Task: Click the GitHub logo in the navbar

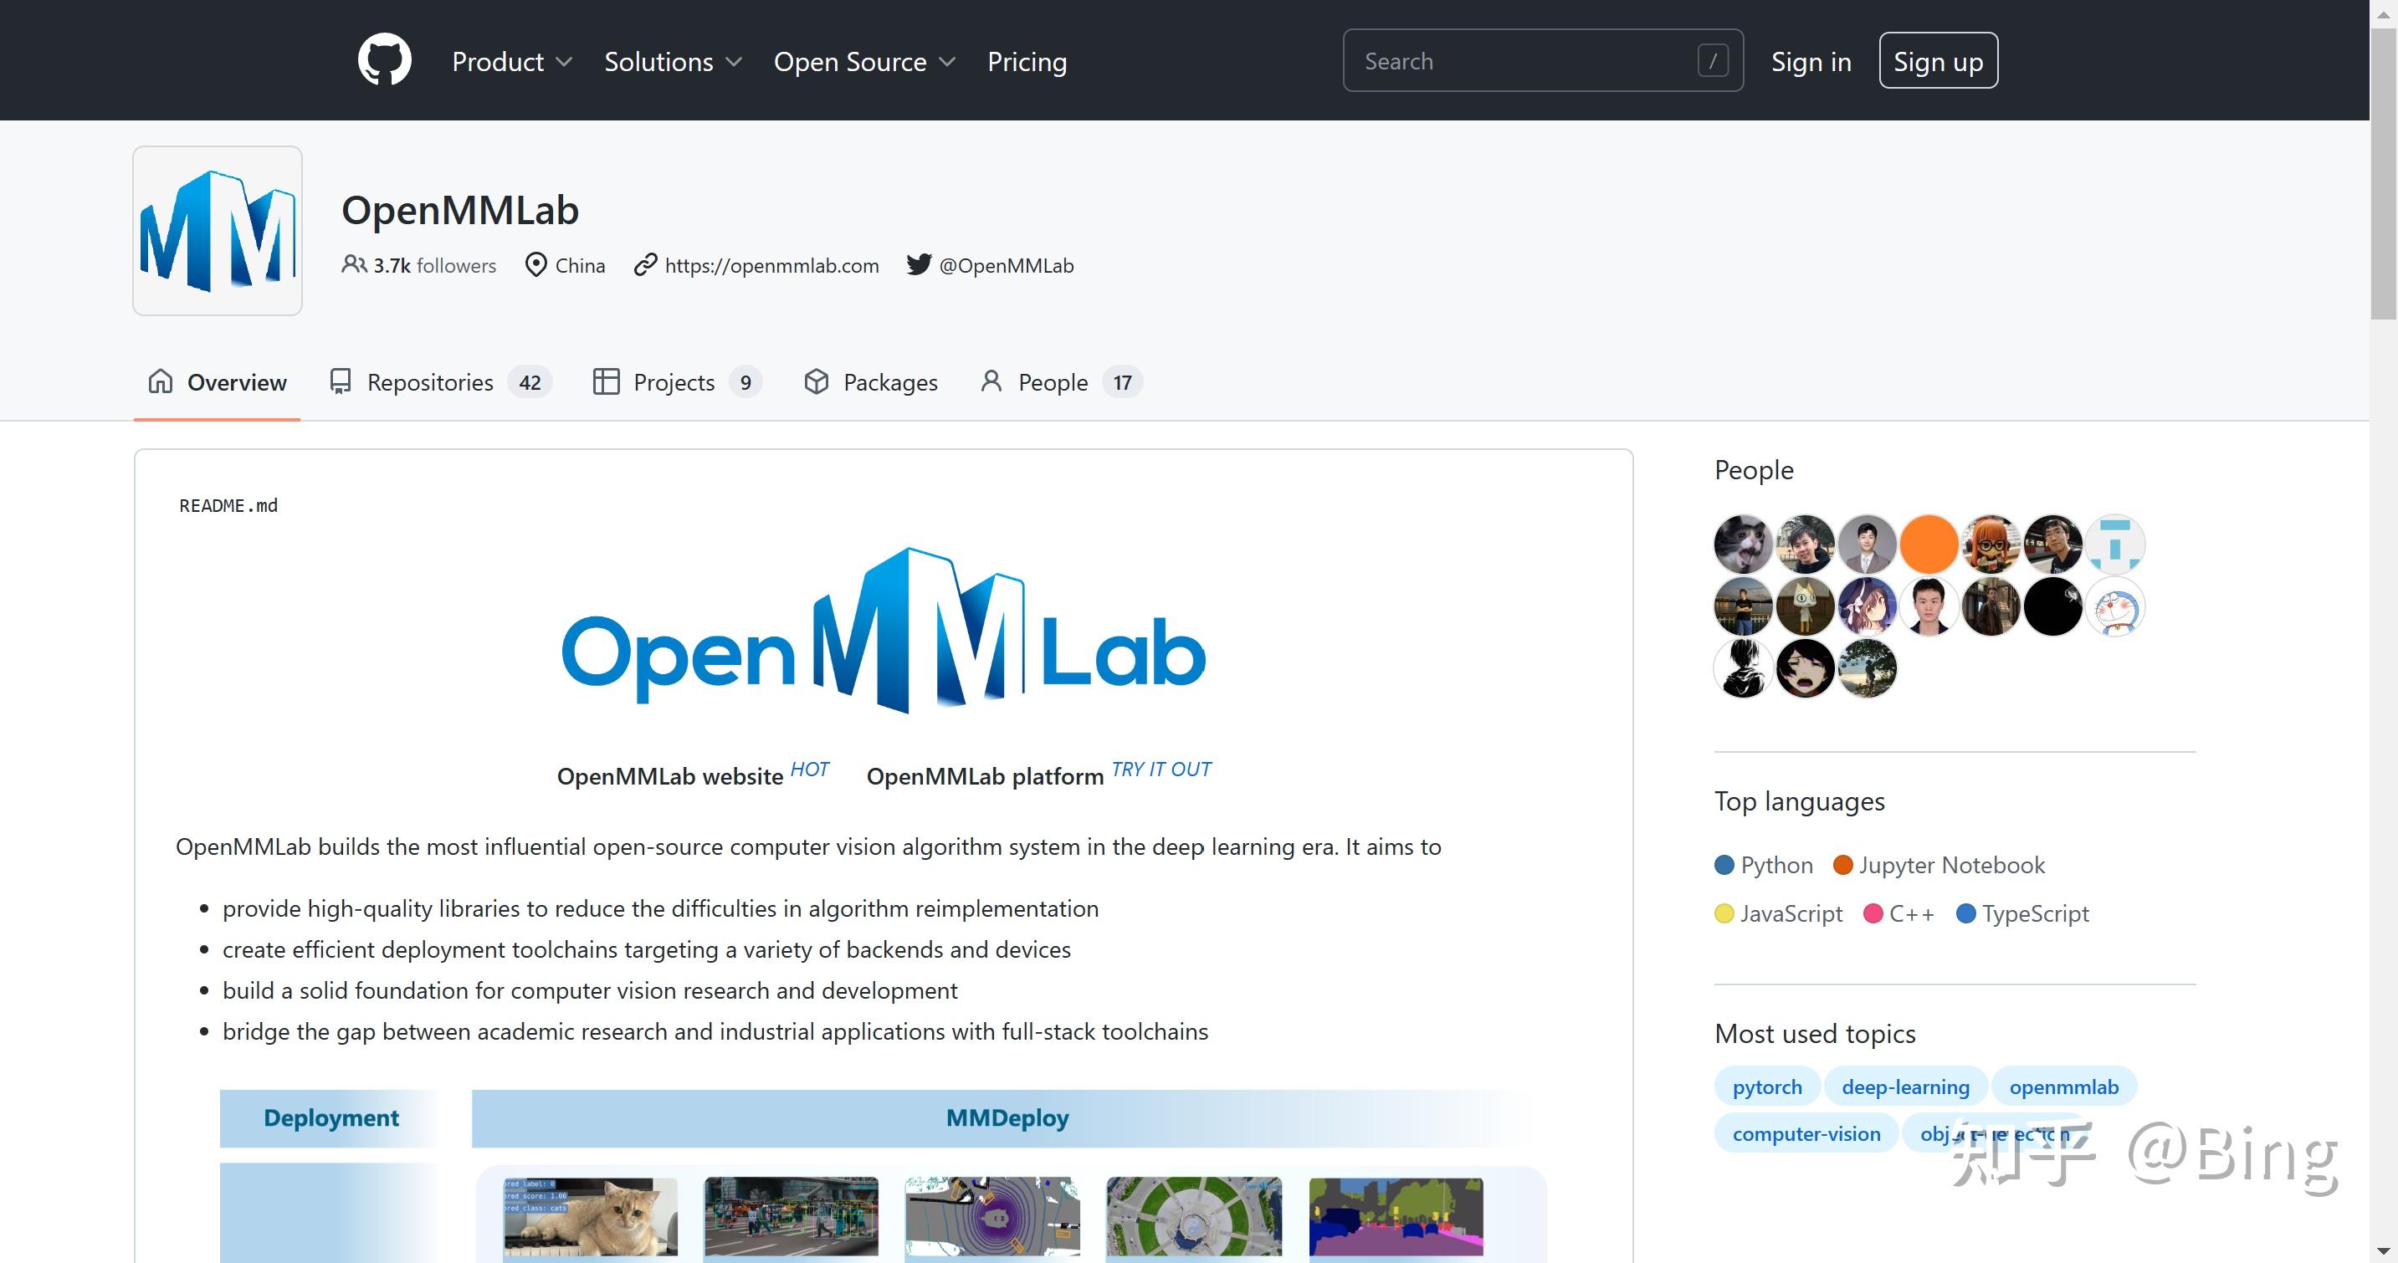Action: pos(383,59)
